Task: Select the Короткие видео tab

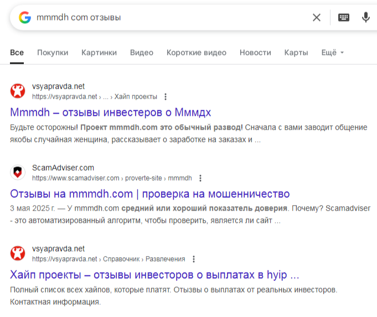Action: tap(197, 53)
